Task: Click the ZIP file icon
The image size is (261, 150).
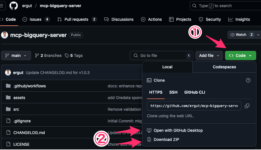Action: [149, 139]
